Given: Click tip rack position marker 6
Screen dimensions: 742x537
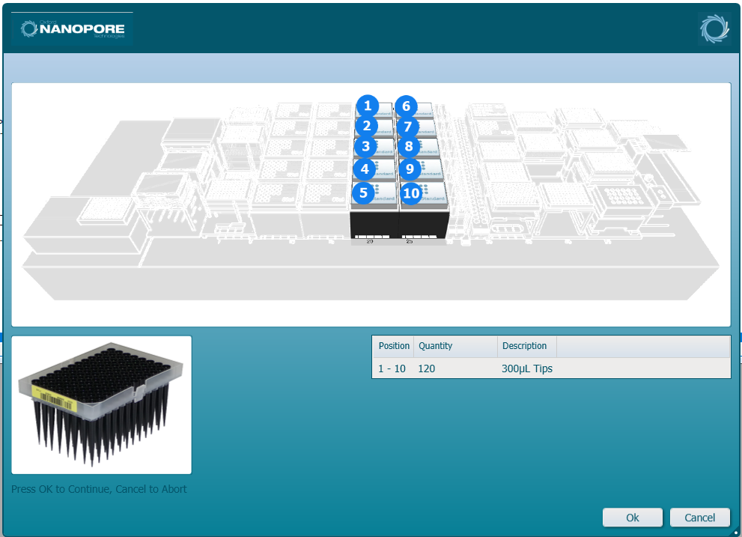Looking at the screenshot, I should coord(406,106).
